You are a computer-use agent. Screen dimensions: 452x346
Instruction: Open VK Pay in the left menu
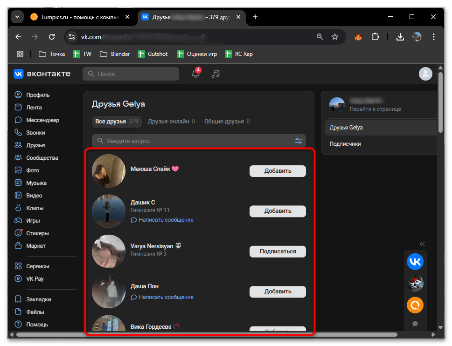point(29,278)
